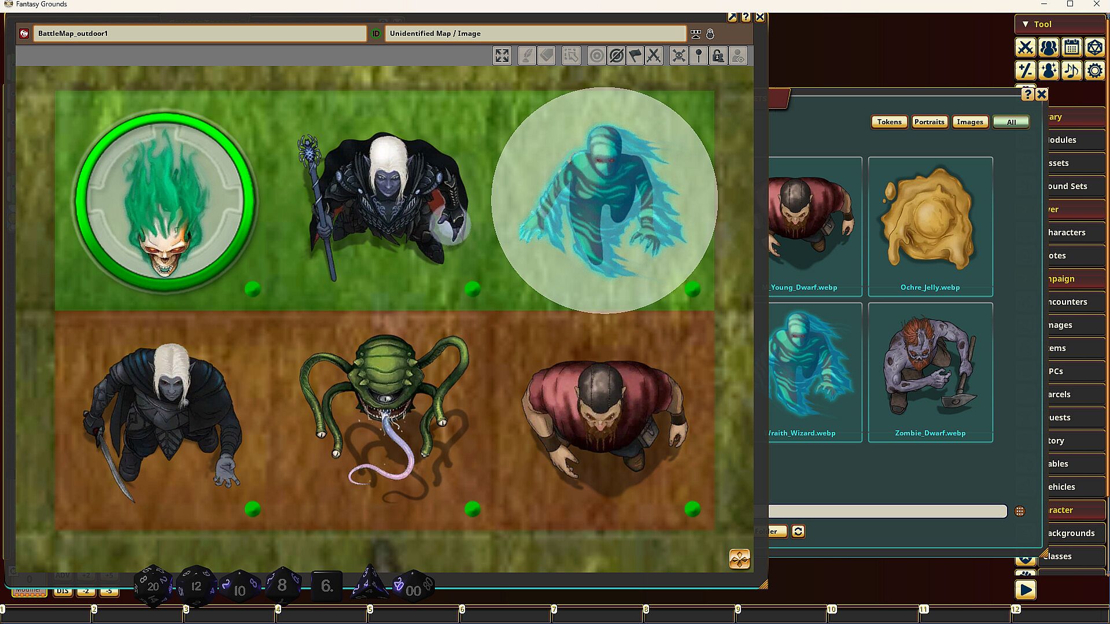
Task: Switch to the Images filter tab
Action: point(969,122)
